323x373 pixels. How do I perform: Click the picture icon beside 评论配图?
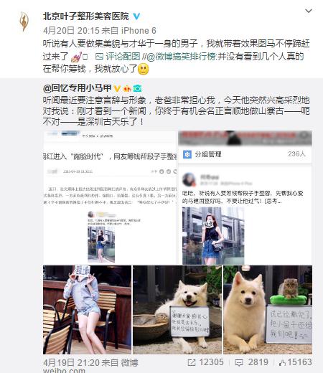click(99, 57)
